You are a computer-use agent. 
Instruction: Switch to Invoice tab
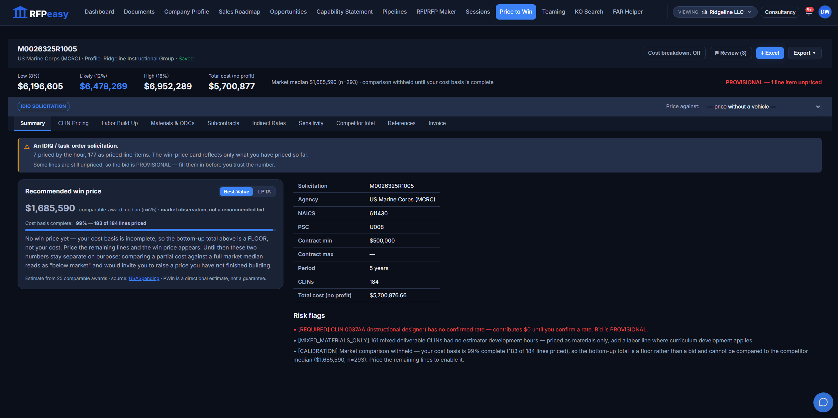click(x=437, y=123)
